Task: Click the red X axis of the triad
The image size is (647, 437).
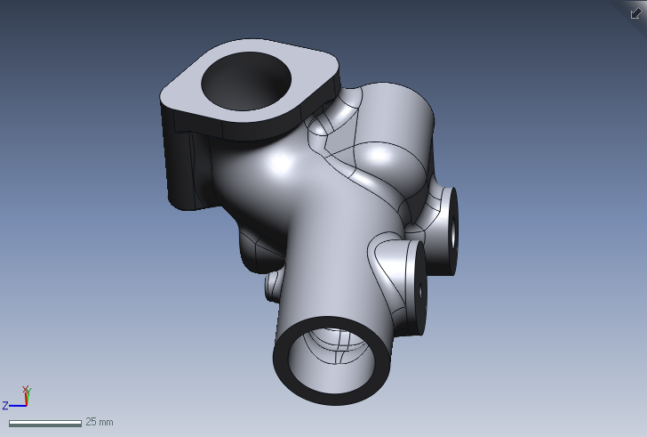Action: [26, 400]
